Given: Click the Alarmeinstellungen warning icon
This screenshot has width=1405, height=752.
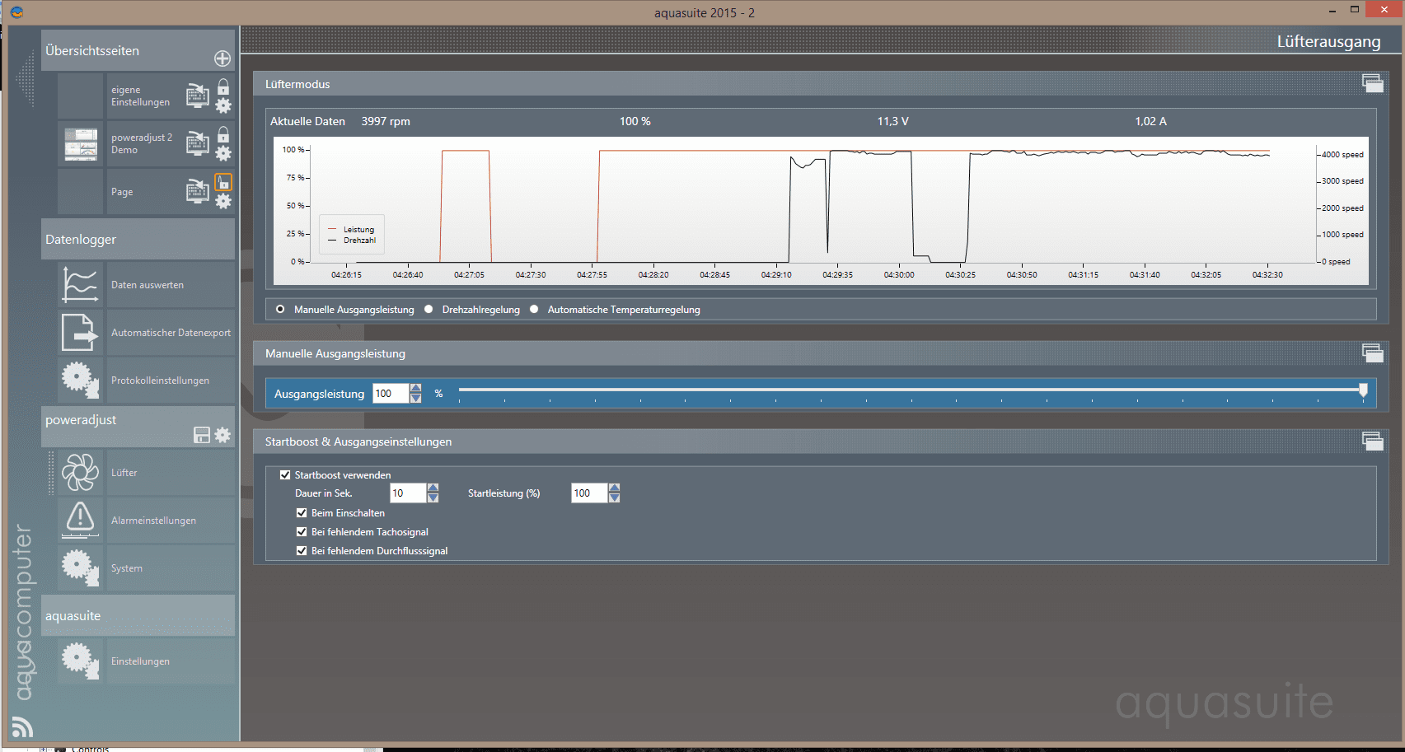Looking at the screenshot, I should pos(80,520).
